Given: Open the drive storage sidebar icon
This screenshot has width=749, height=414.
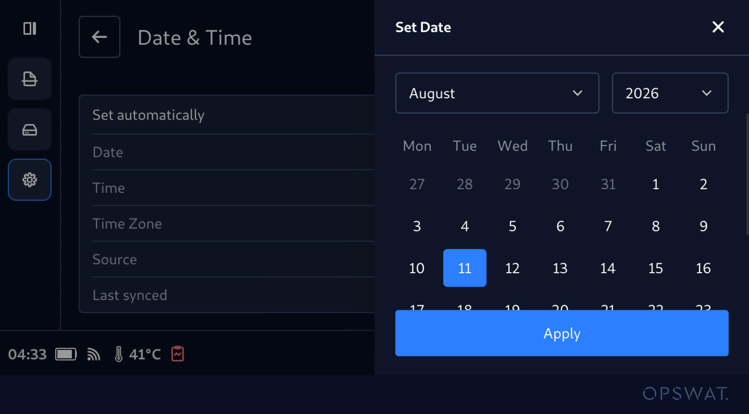Looking at the screenshot, I should tap(30, 129).
